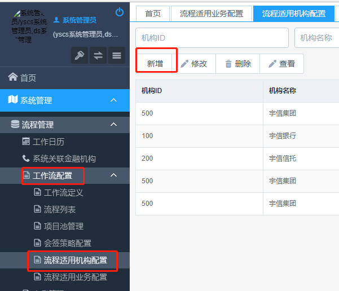Collapse 工作流配置 chevron arrow
This screenshot has width=339, height=291.
tap(114, 175)
